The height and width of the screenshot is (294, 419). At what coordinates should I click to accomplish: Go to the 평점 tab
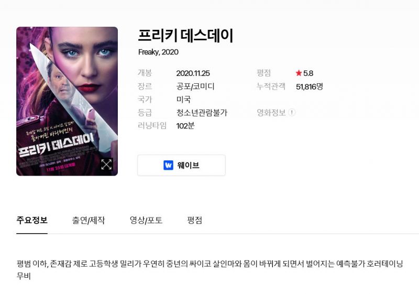pos(194,220)
